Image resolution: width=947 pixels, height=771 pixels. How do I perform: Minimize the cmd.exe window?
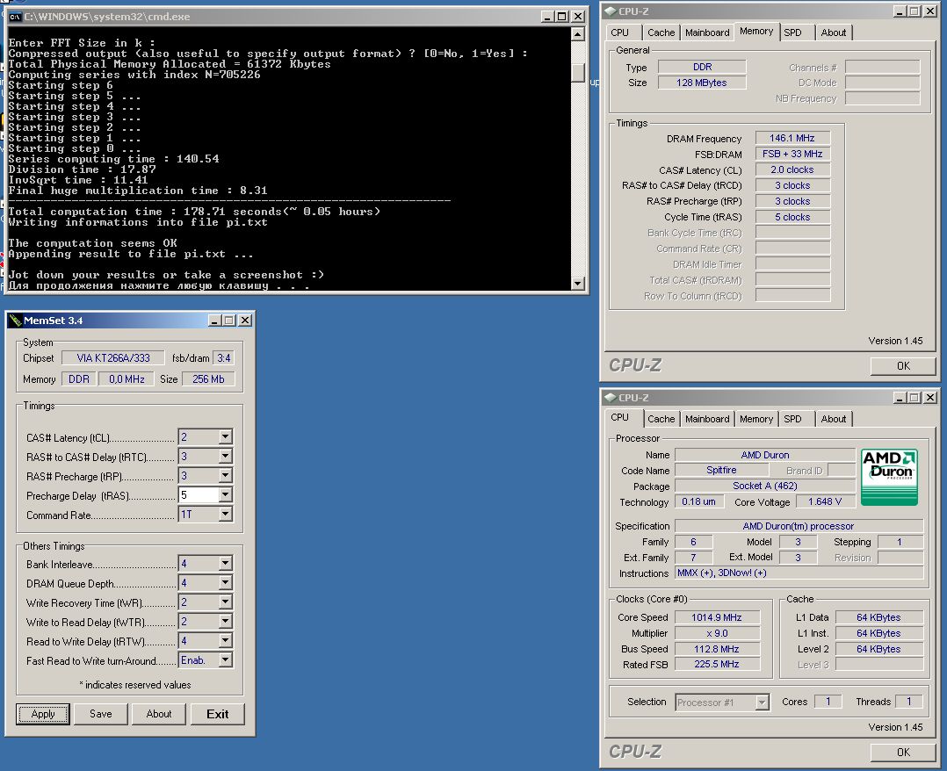pyautogui.click(x=546, y=17)
